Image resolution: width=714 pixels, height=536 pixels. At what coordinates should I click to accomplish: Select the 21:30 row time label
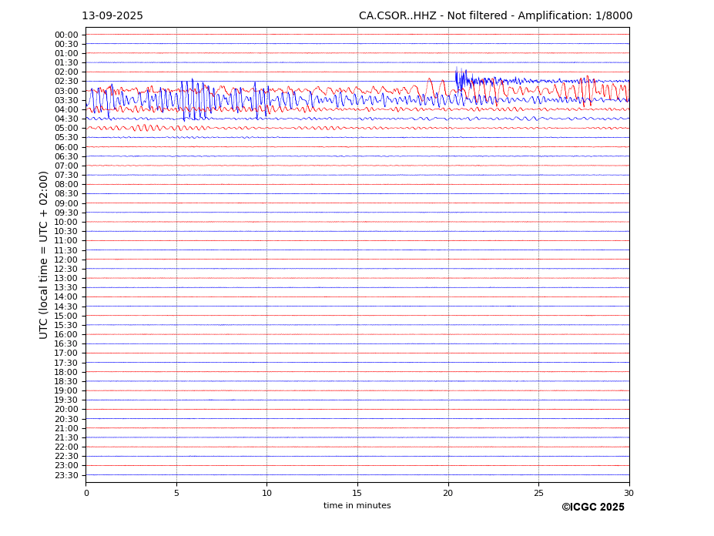tap(66, 438)
